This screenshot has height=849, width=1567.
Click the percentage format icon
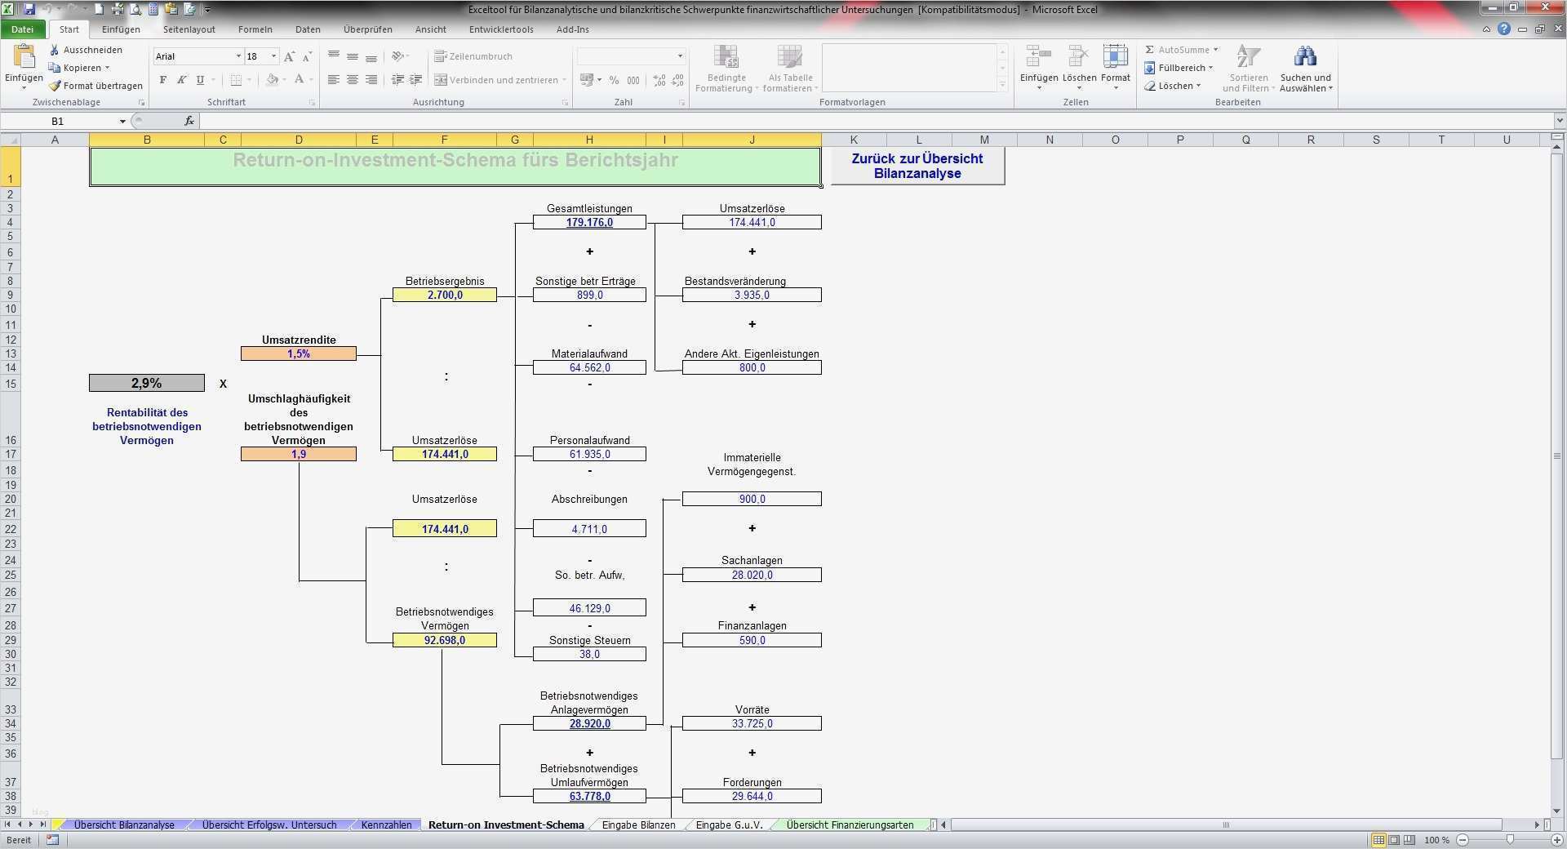click(614, 80)
